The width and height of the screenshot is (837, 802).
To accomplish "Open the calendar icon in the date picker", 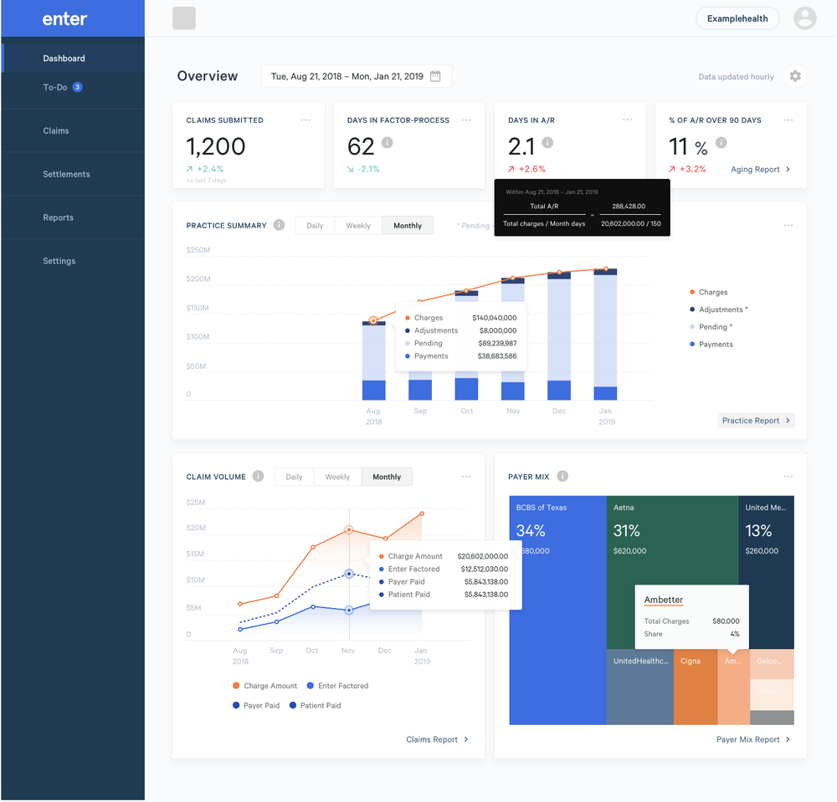I will 434,75.
